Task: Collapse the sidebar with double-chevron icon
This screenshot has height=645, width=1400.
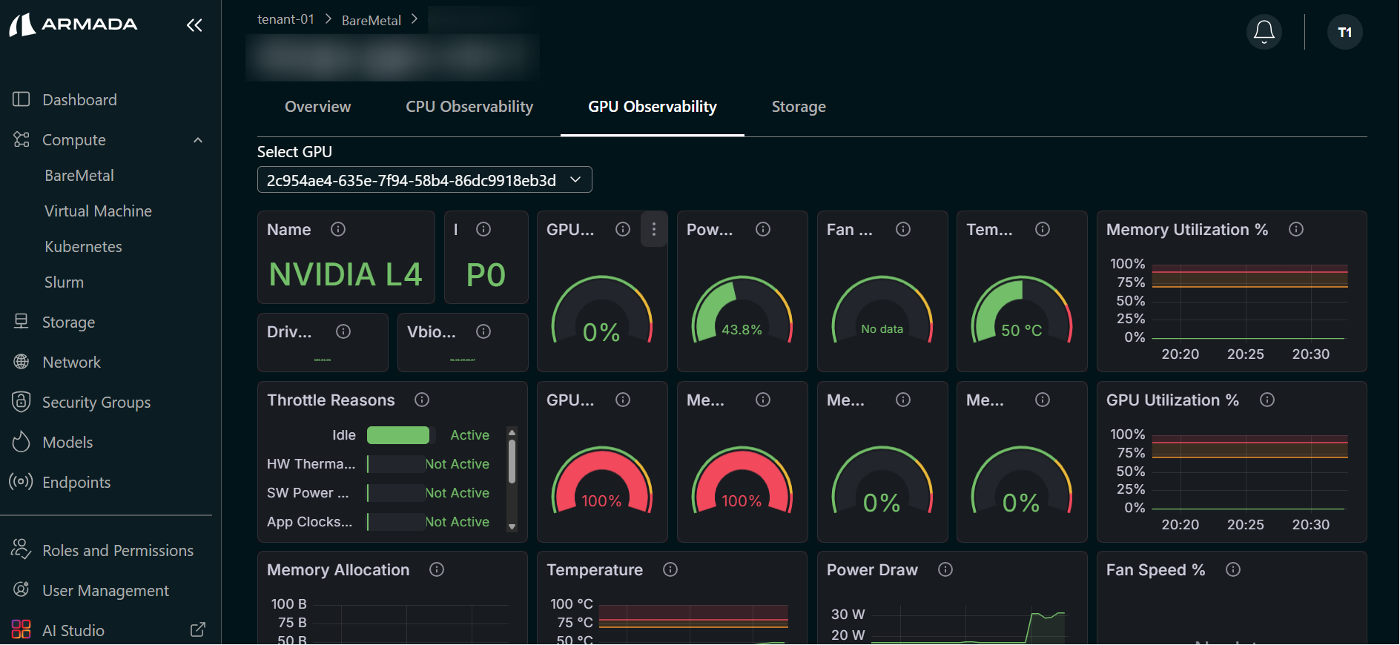Action: pyautogui.click(x=194, y=25)
